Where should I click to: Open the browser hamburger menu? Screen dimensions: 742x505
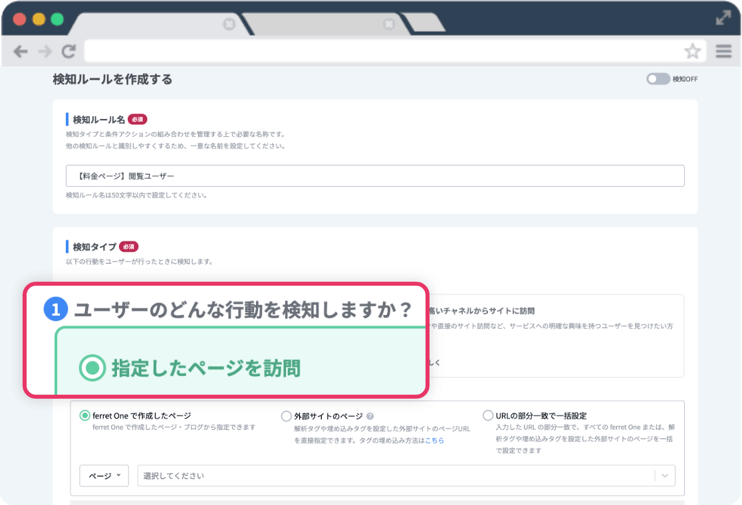(723, 51)
